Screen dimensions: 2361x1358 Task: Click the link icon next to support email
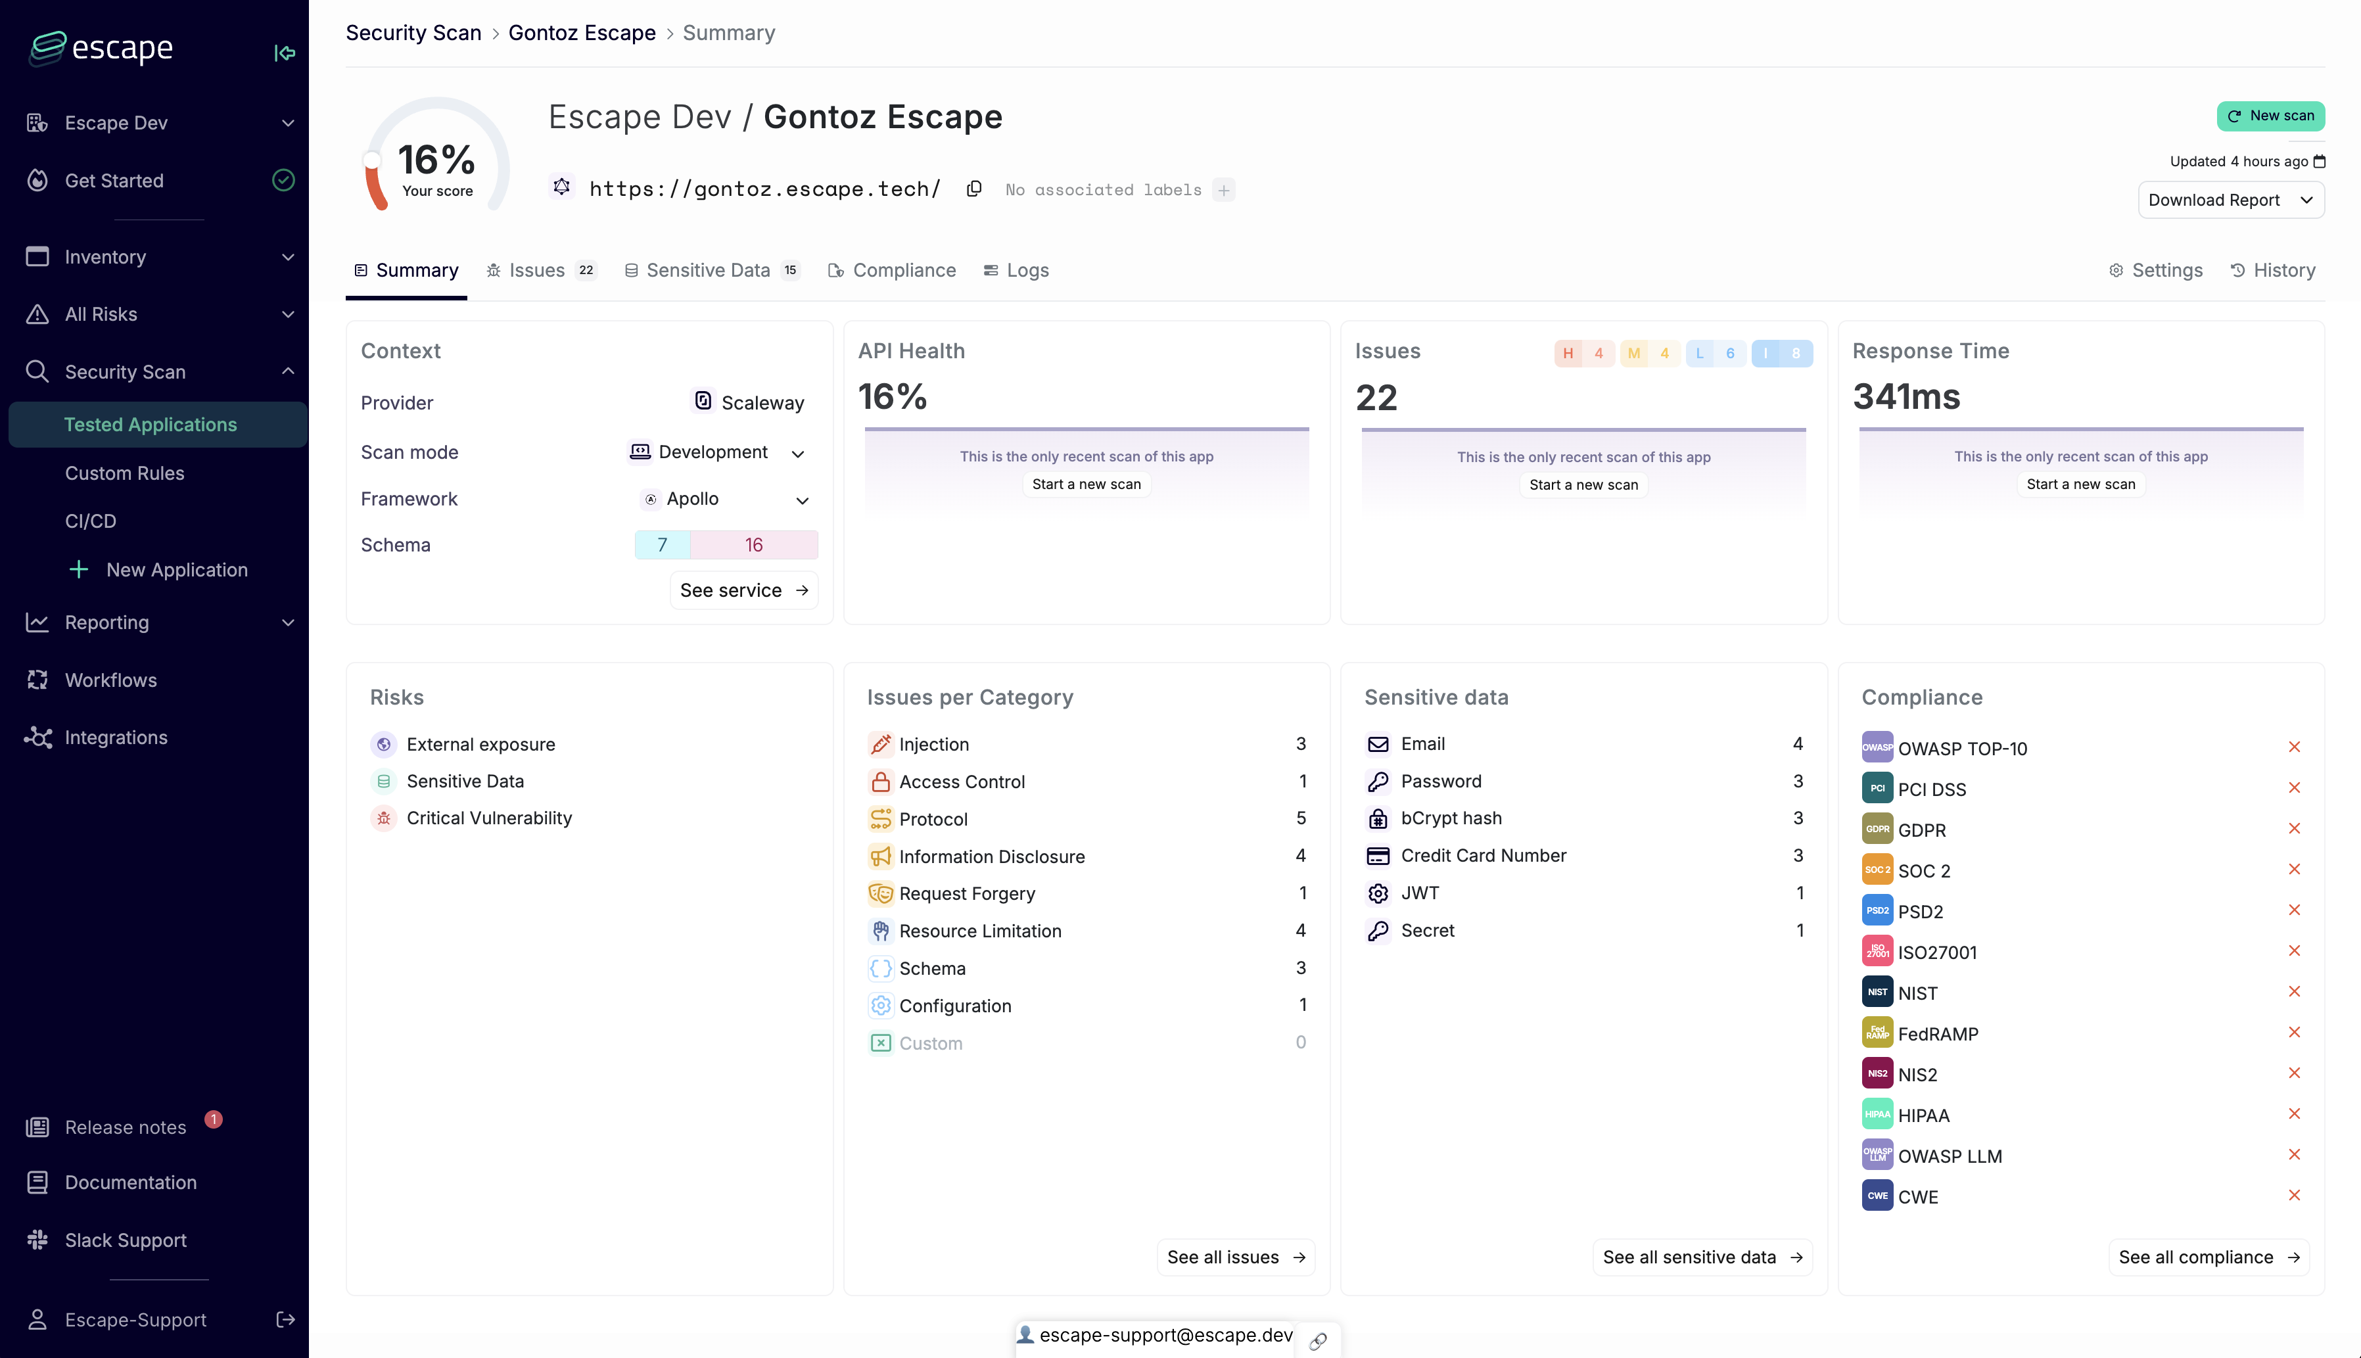click(x=1318, y=1340)
